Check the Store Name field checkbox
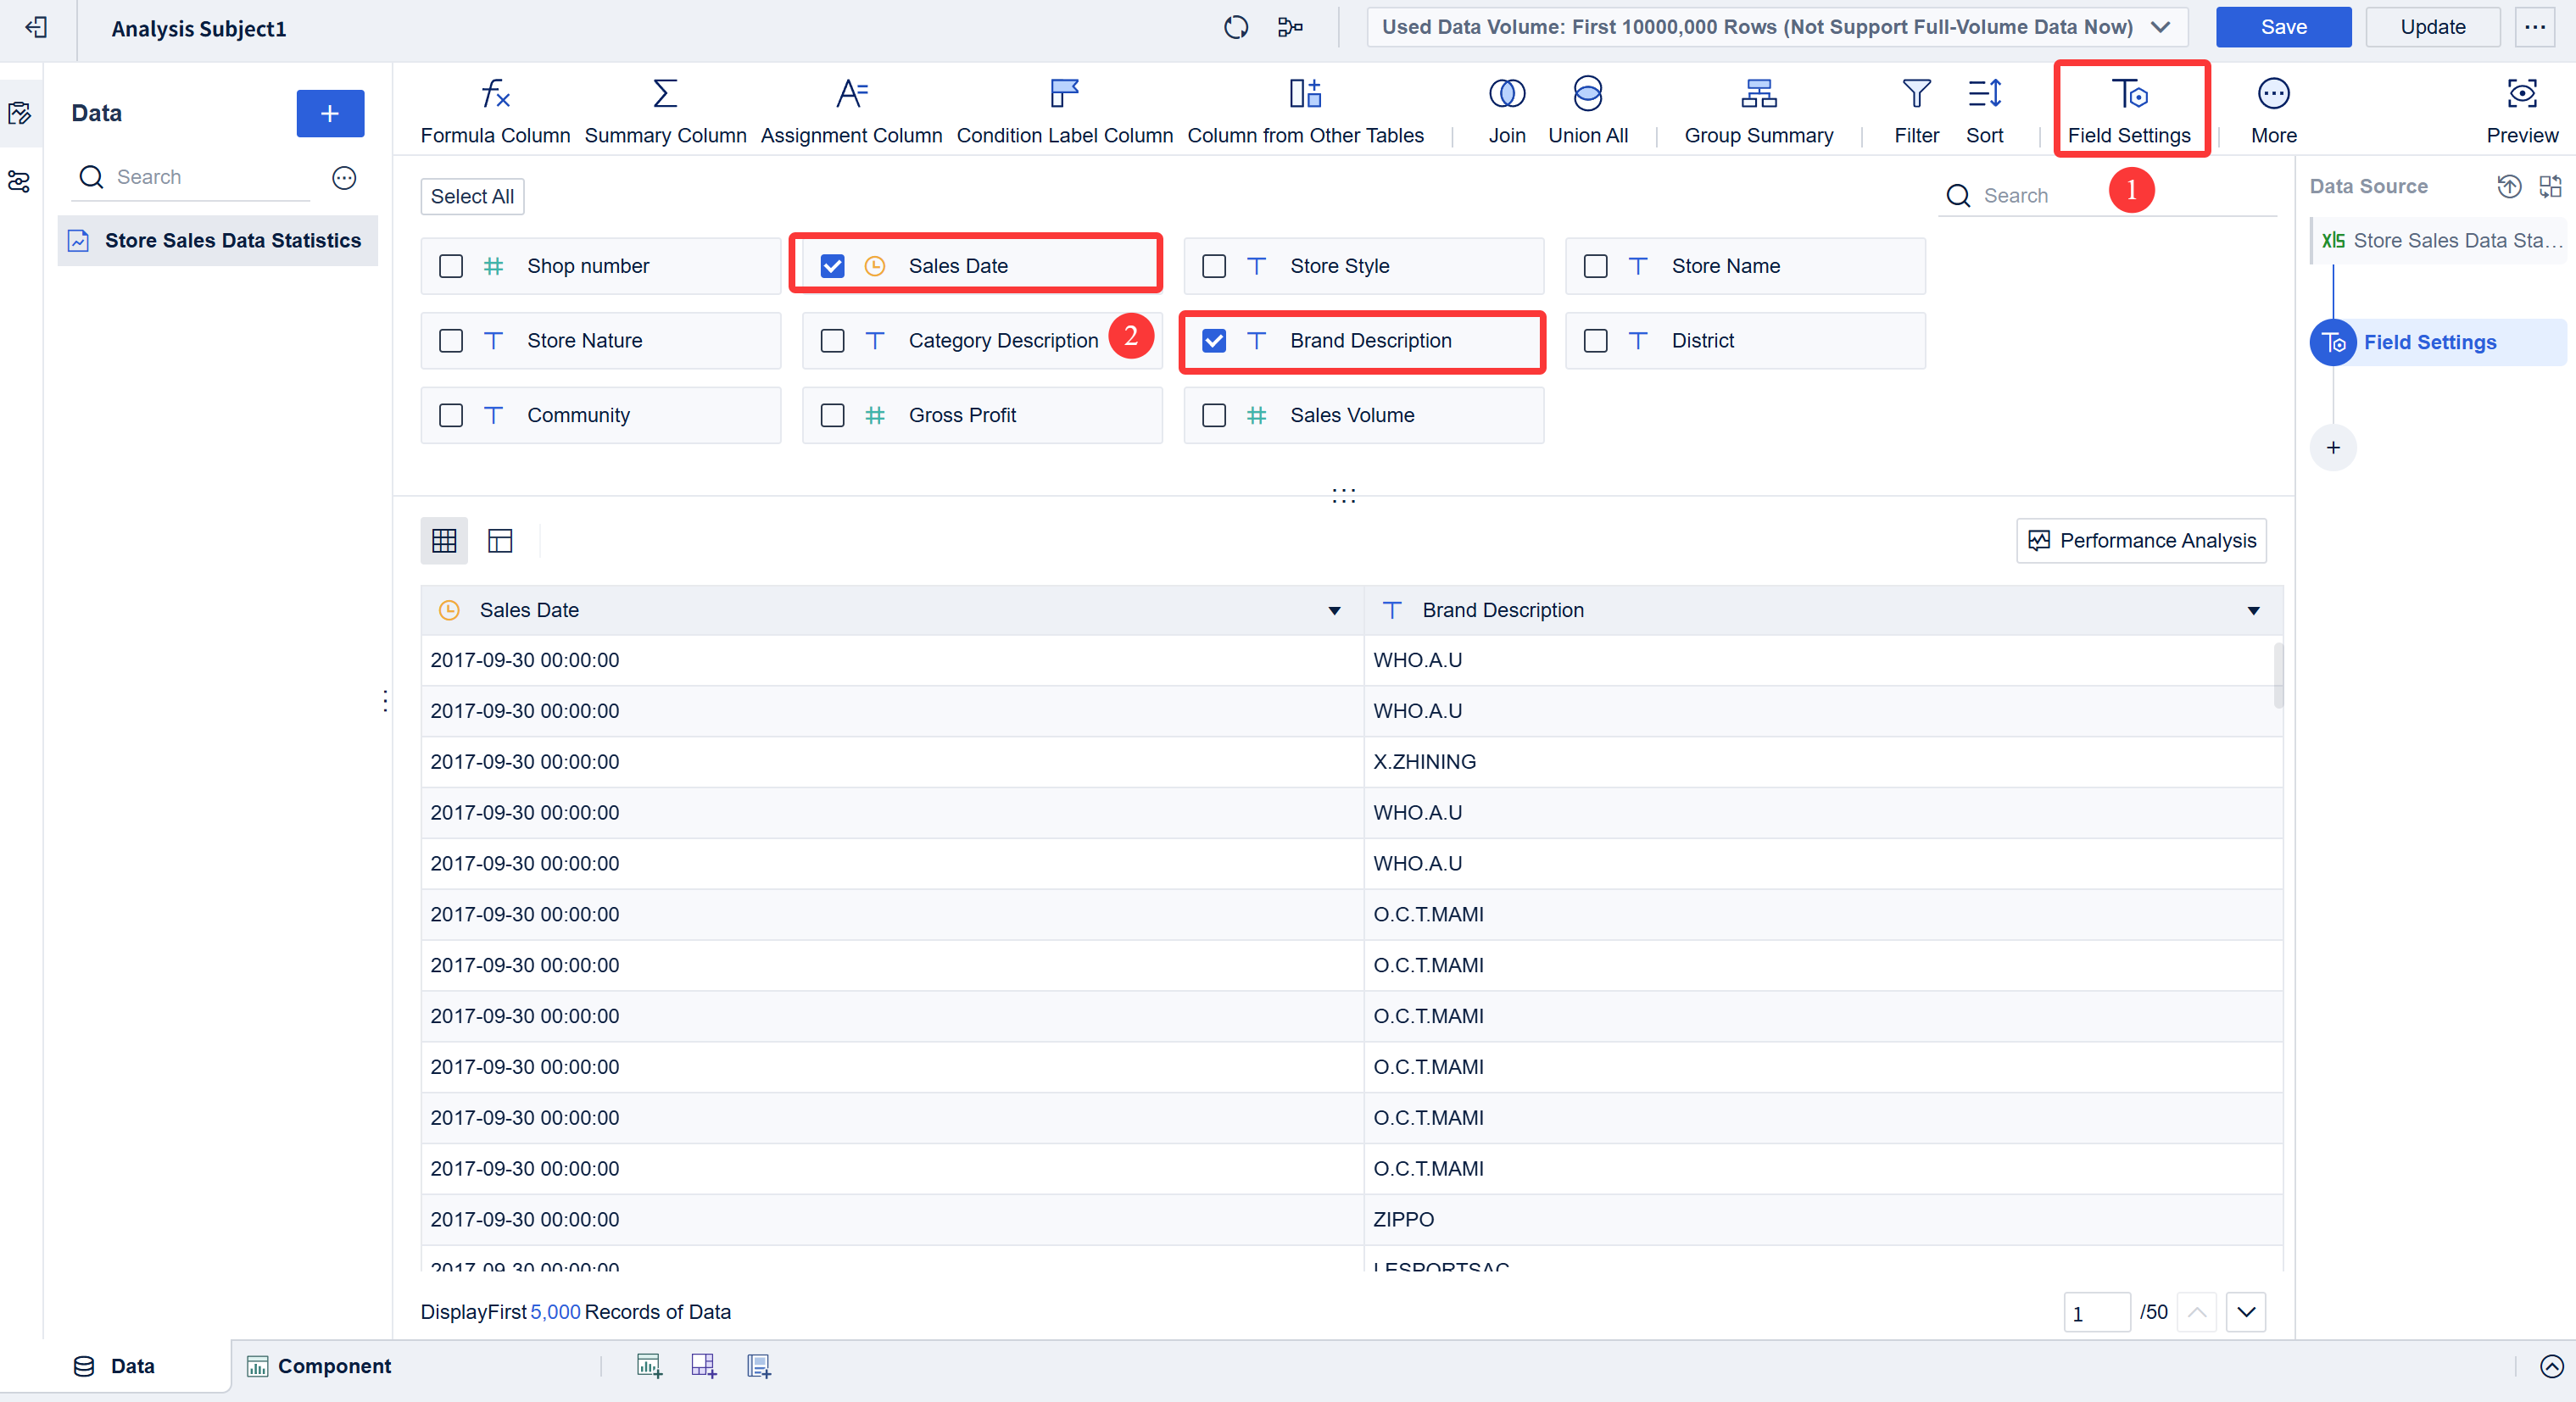Viewport: 2576px width, 1402px height. (x=1595, y=266)
